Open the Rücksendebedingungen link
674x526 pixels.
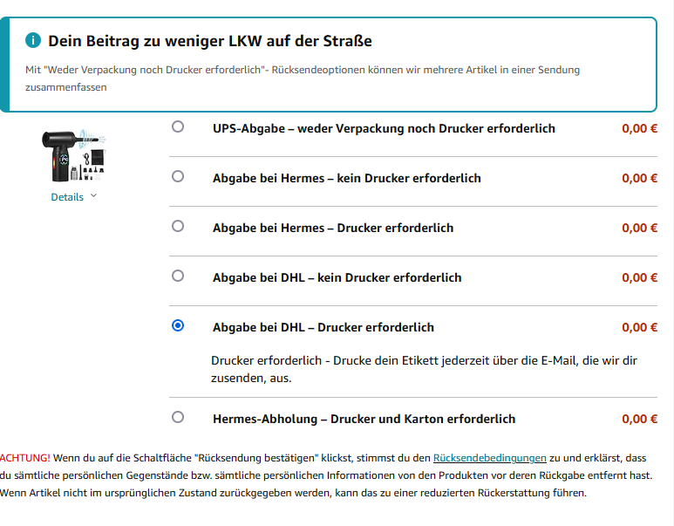490,458
